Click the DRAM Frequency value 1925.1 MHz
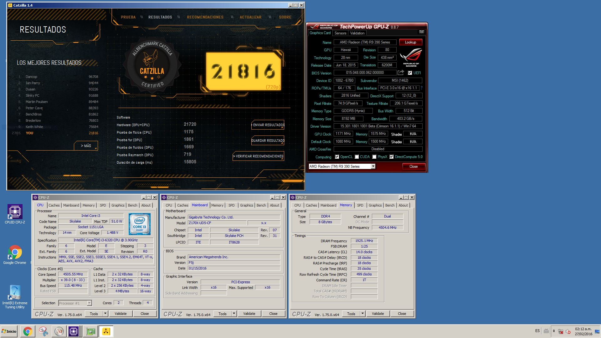This screenshot has height=338, width=601. [x=364, y=241]
